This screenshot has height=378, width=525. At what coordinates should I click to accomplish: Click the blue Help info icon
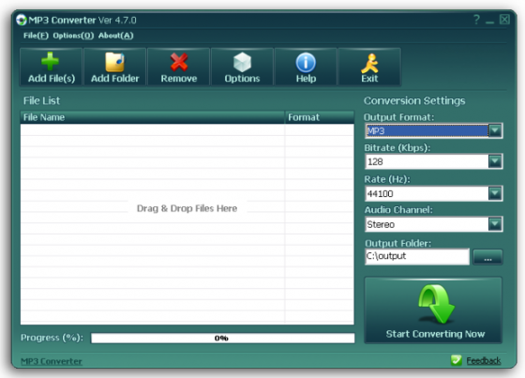point(306,63)
